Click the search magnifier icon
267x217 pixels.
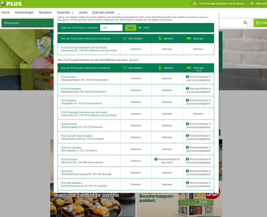pos(245,23)
